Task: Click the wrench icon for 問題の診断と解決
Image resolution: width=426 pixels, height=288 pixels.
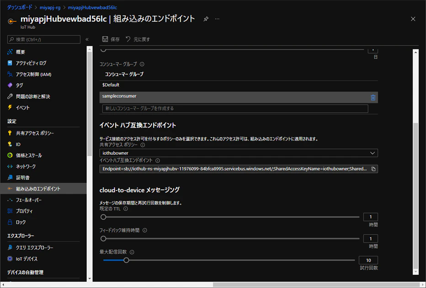Action: click(10, 96)
